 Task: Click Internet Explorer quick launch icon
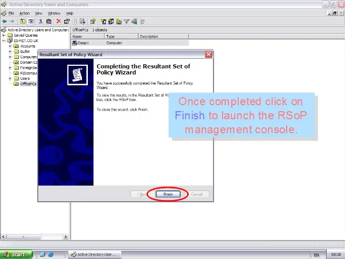coord(51,254)
